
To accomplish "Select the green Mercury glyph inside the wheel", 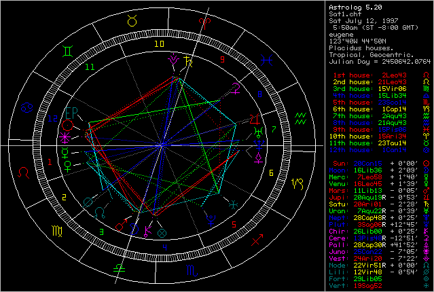I will (65, 153).
